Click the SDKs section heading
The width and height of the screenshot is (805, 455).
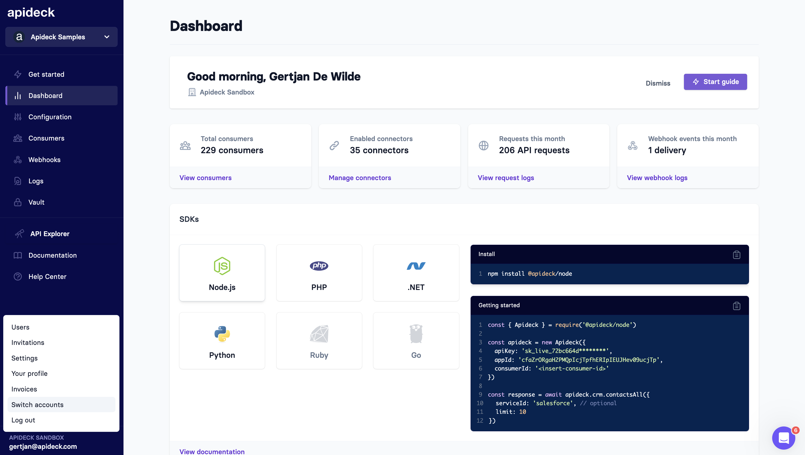coord(189,219)
